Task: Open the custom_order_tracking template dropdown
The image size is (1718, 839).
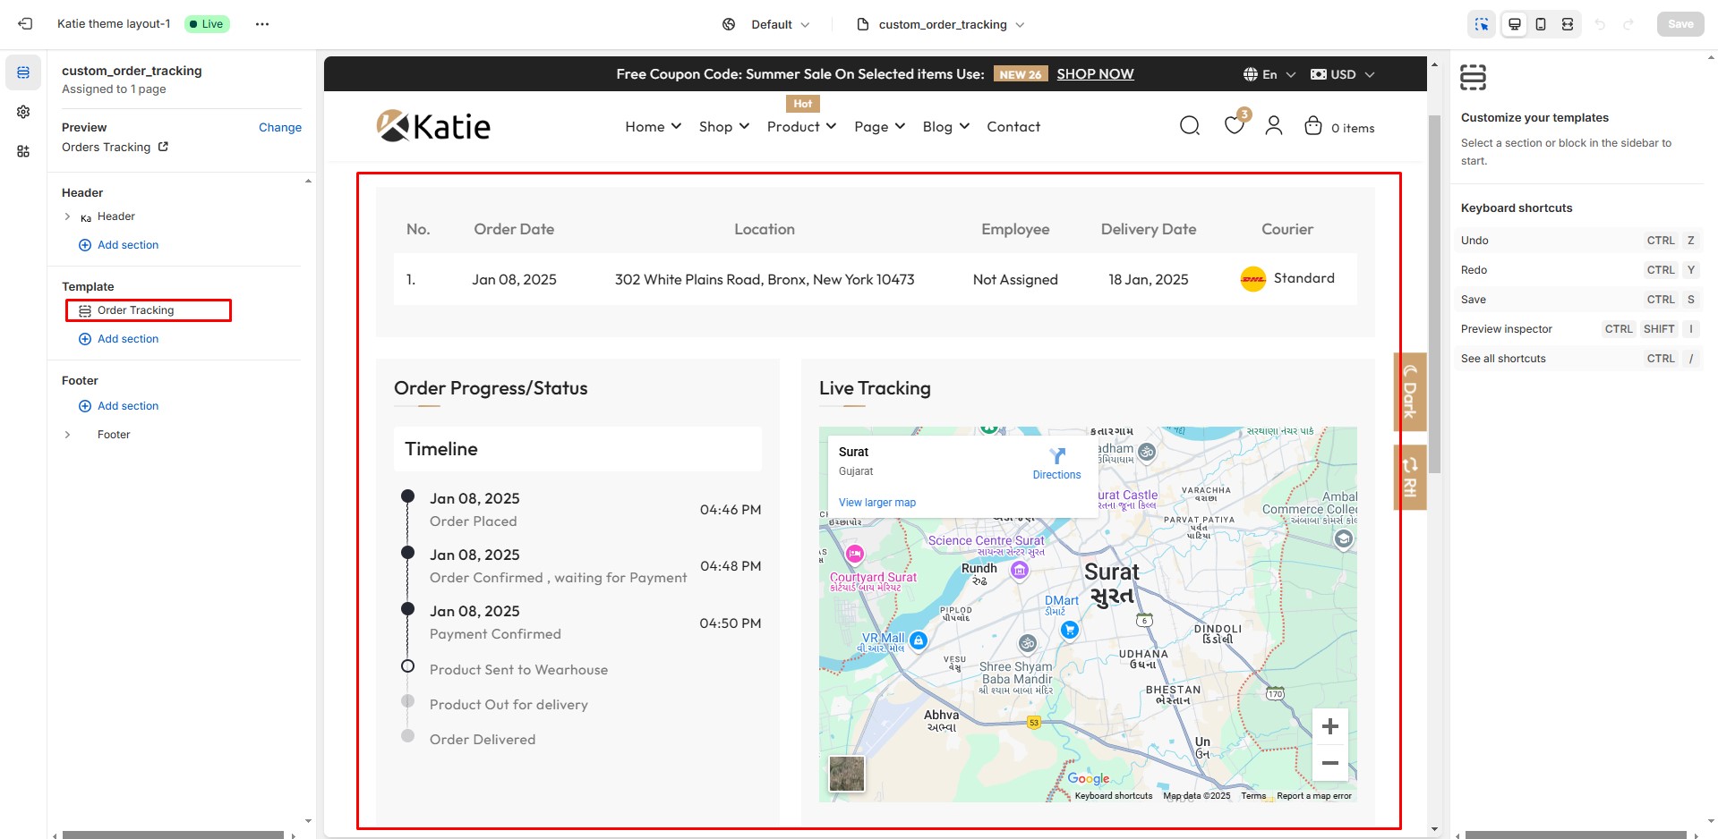Action: [x=941, y=24]
